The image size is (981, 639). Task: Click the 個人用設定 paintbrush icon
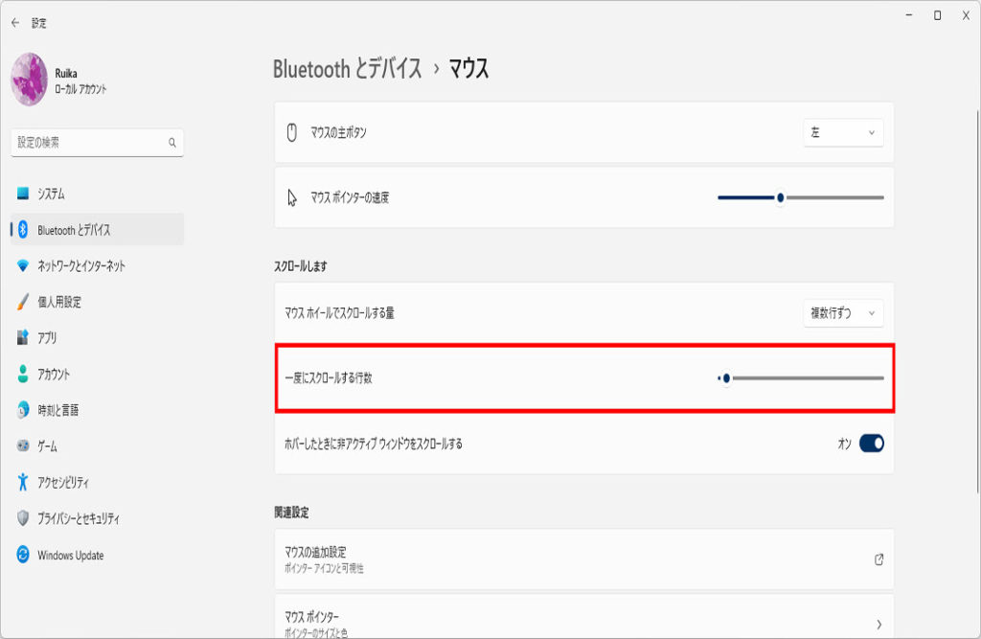(23, 302)
